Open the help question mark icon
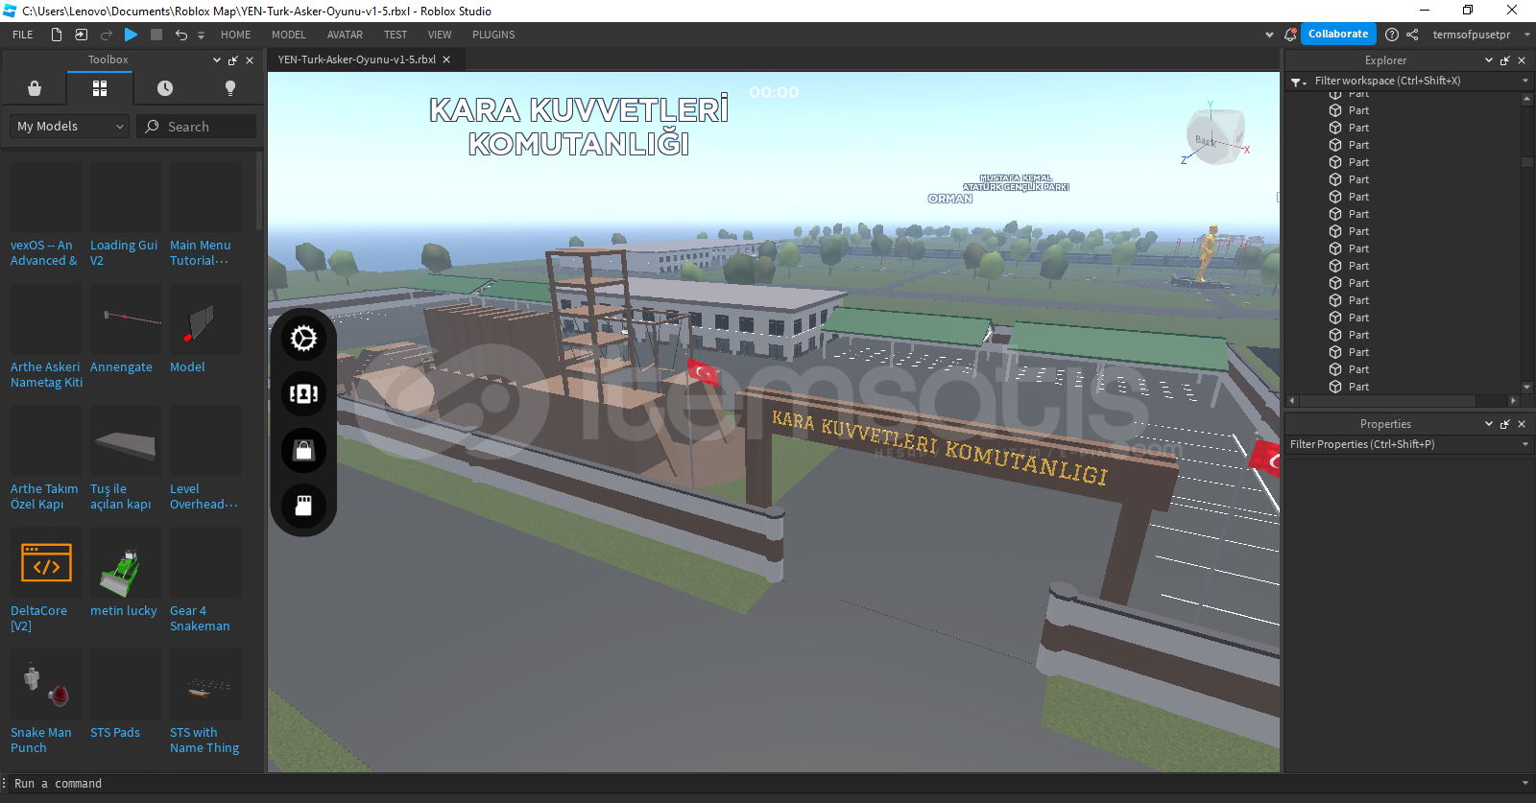Screen dimensions: 1536x803 [1392, 35]
